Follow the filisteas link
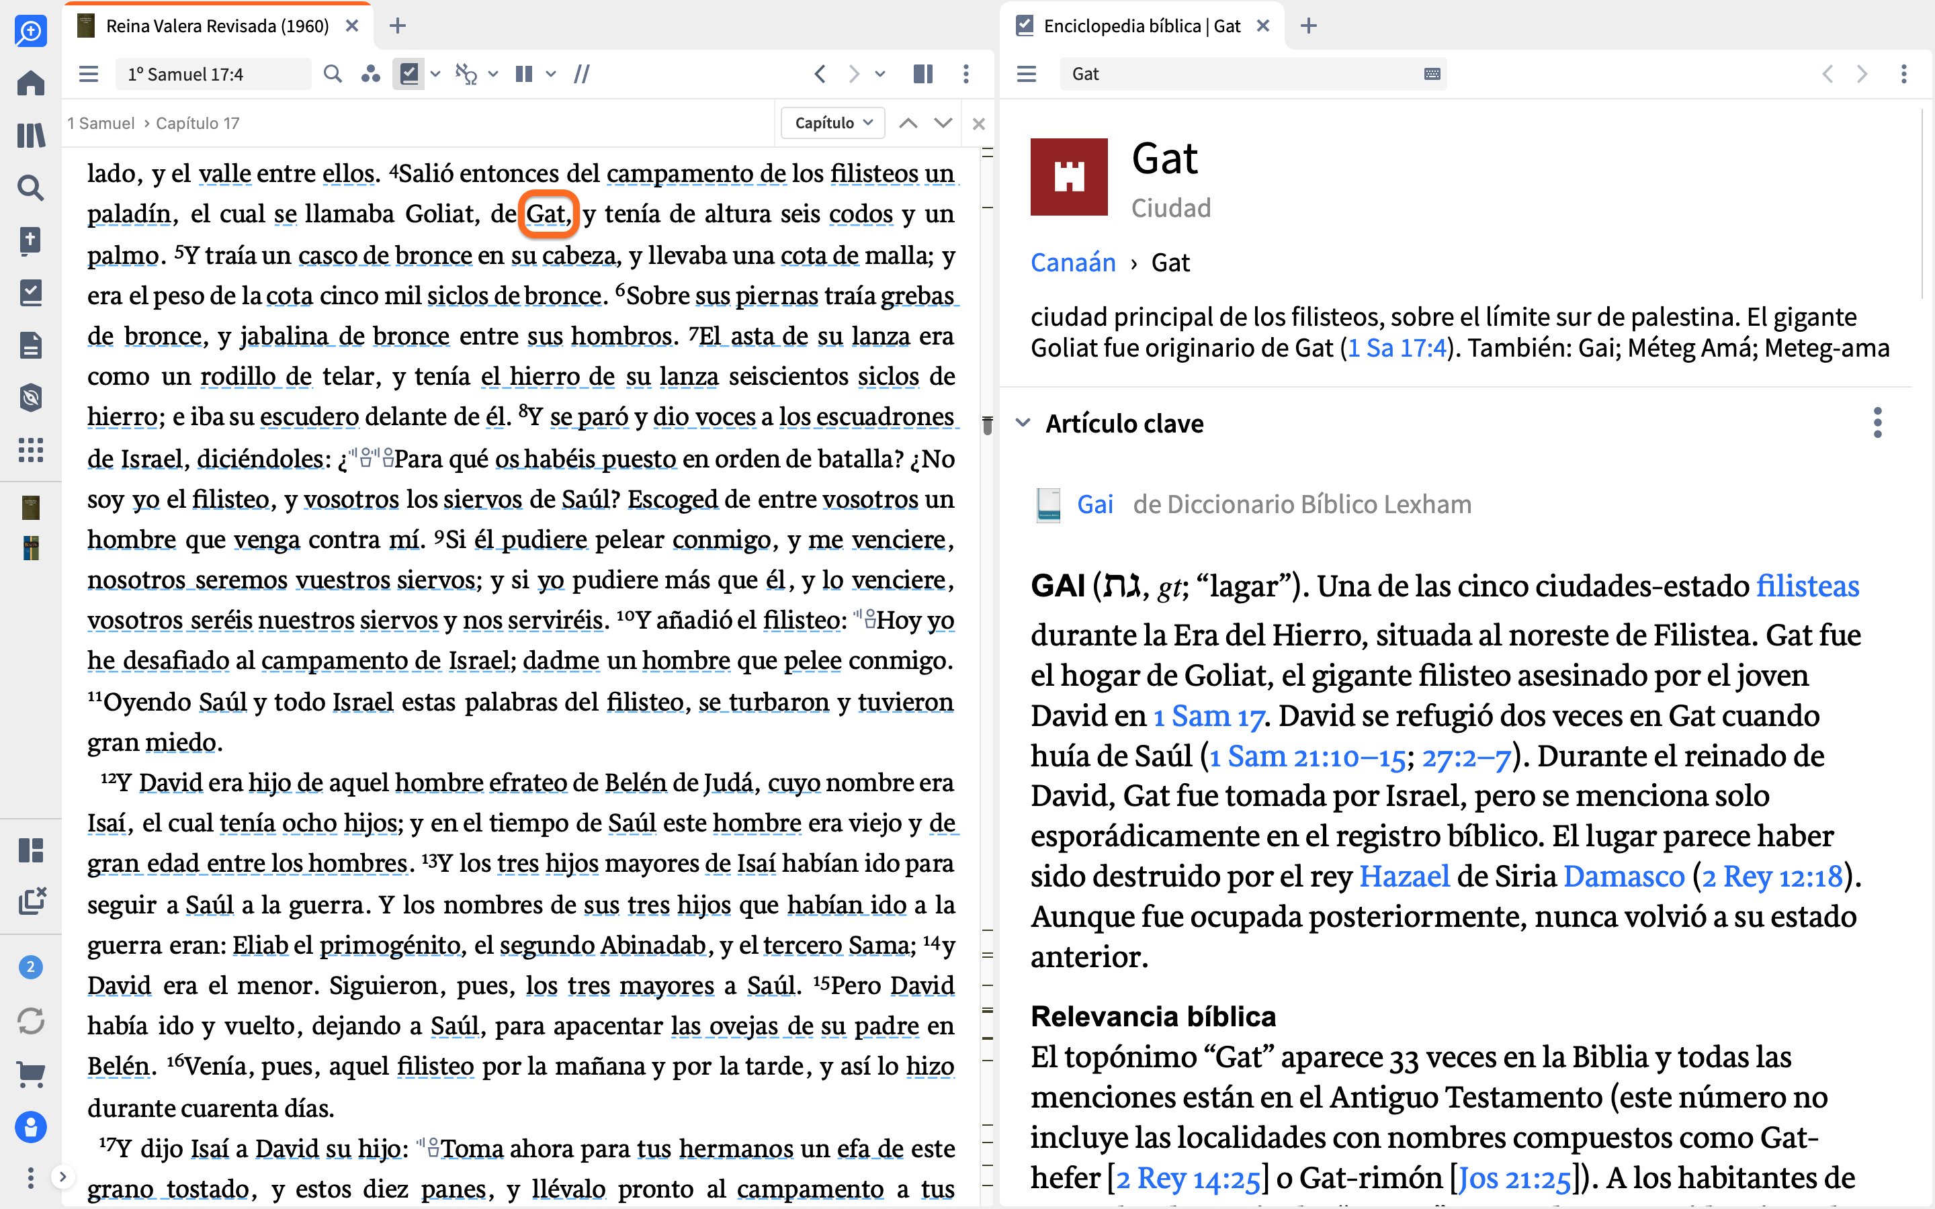Screen dimensions: 1935x1209 pyautogui.click(x=1808, y=586)
